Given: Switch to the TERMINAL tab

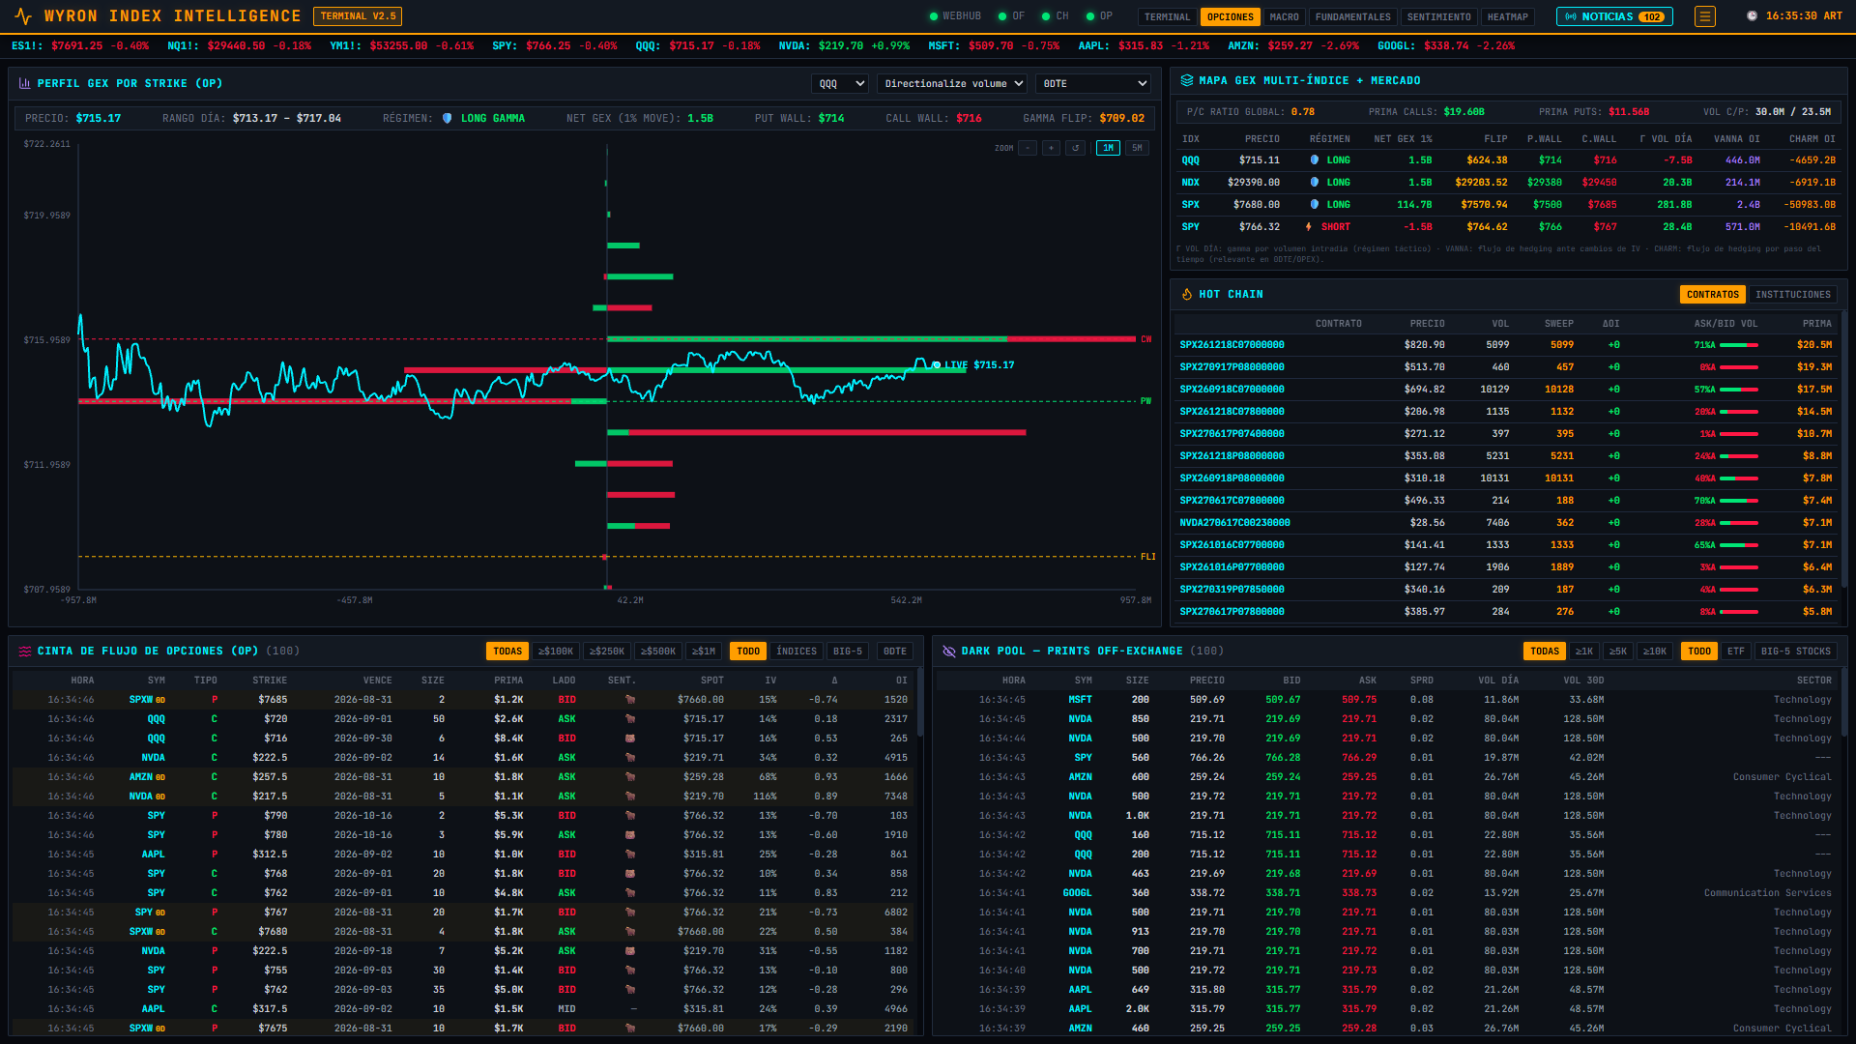Looking at the screenshot, I should 1167,17.
